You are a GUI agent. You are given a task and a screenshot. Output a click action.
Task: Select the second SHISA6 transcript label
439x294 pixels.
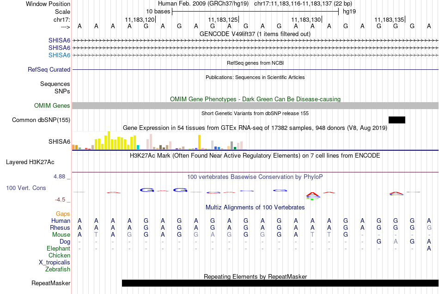click(x=59, y=48)
